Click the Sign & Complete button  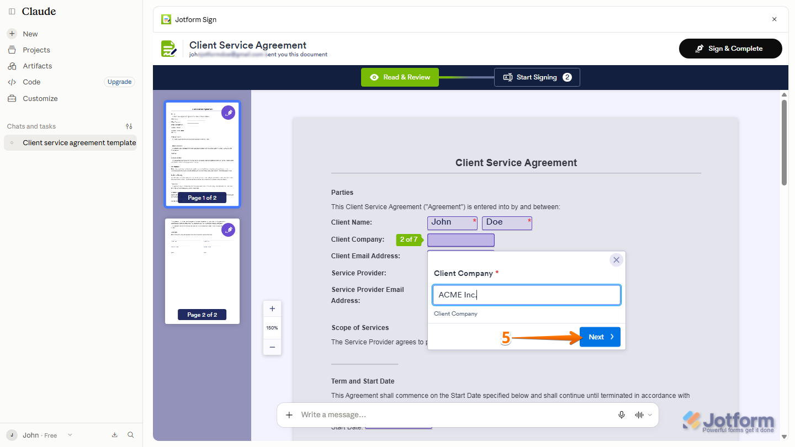(x=730, y=49)
